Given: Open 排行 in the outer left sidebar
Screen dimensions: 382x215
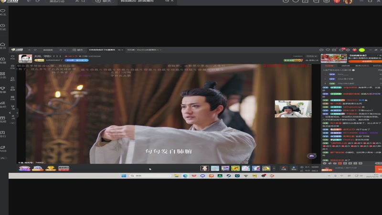Looking at the screenshot, I should [x=3, y=134].
